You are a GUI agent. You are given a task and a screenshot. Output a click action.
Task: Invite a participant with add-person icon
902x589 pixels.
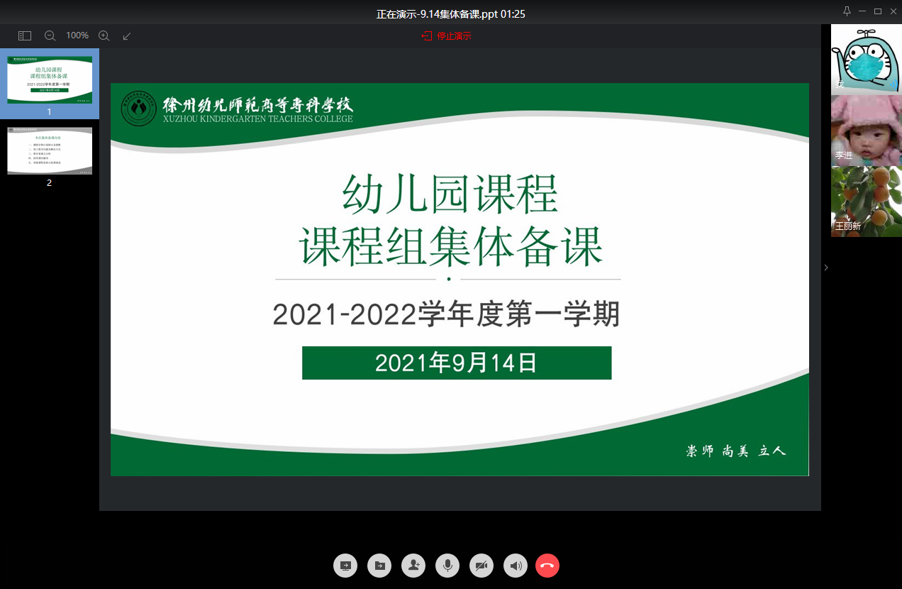pyautogui.click(x=413, y=566)
